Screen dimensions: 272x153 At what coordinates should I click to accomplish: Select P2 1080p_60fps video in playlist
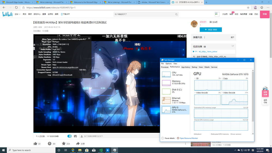tap(213, 57)
